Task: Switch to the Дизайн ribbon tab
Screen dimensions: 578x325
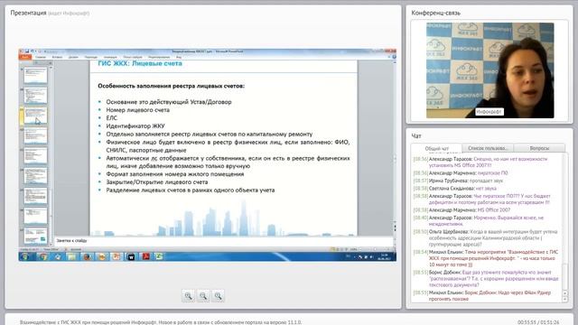Action: click(x=73, y=57)
